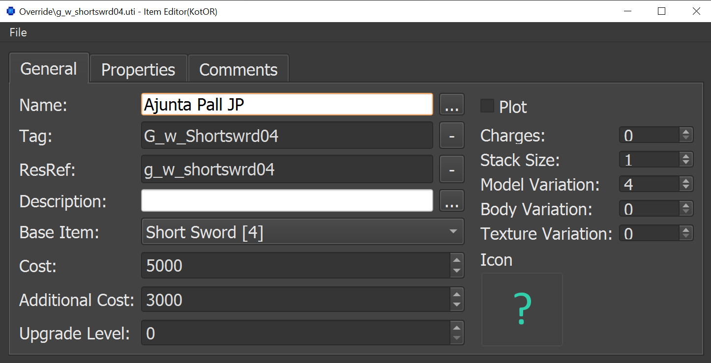Switch to the Comments tab
Screen dimensions: 711x363
(238, 70)
